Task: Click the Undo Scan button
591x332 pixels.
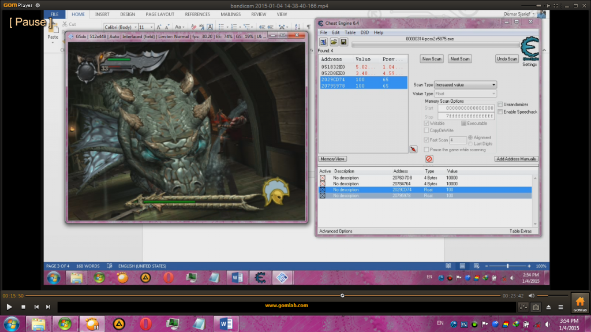Action: tap(507, 59)
